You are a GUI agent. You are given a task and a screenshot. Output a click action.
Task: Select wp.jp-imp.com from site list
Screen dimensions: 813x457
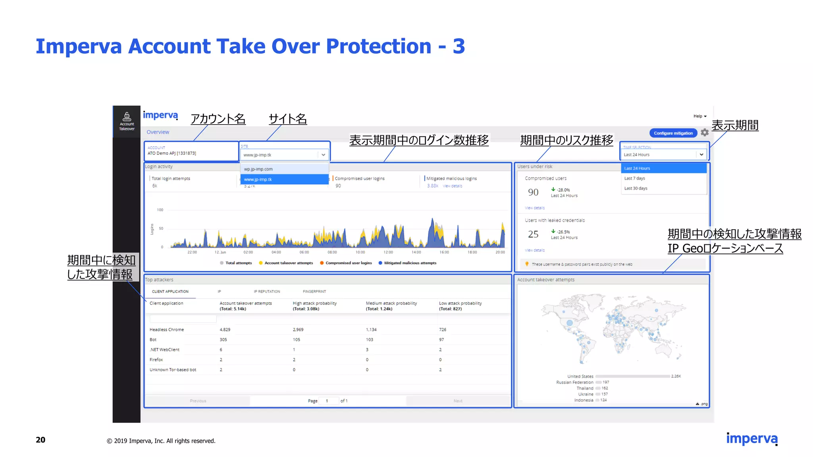(284, 169)
